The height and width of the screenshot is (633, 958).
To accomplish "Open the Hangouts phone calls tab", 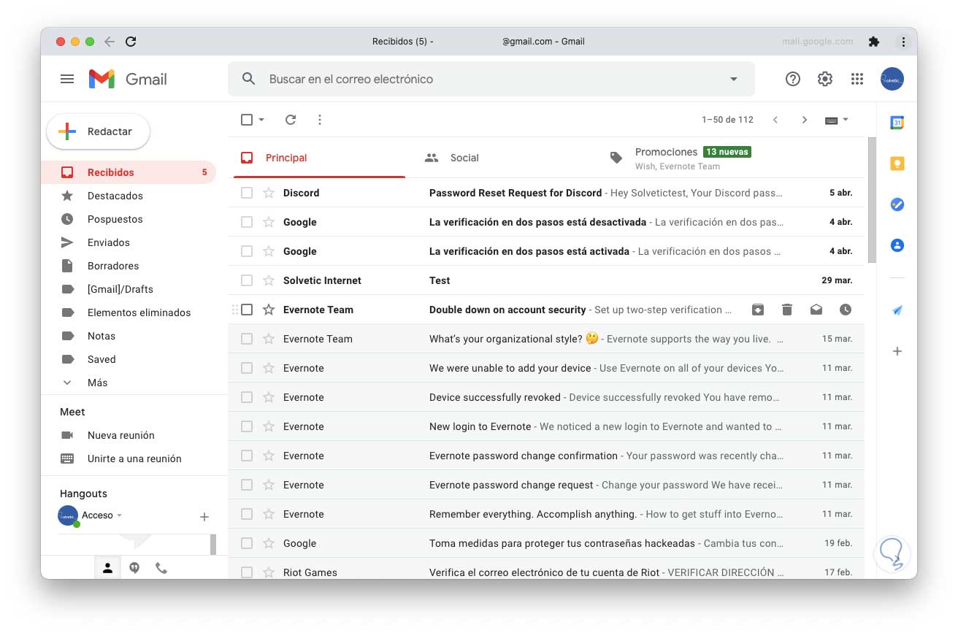I will point(161,568).
